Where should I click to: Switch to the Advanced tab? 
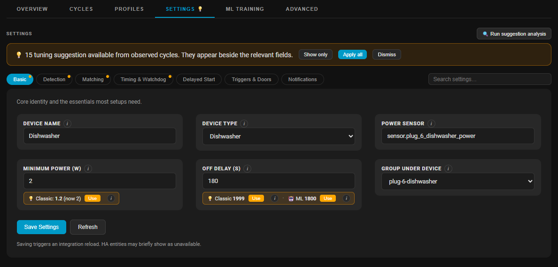302,9
